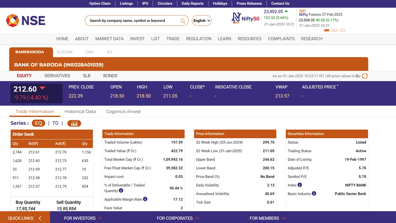The width and height of the screenshot is (396, 223).
Task: Select the first carousel indicator dot
Action: point(327,30)
